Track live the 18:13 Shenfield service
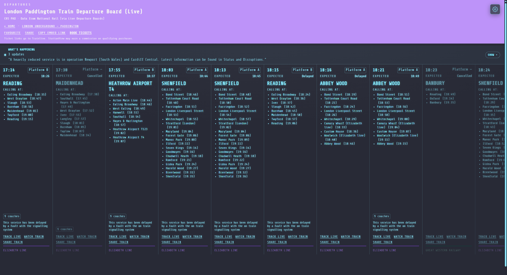This screenshot has width=507, height=275. [223, 236]
